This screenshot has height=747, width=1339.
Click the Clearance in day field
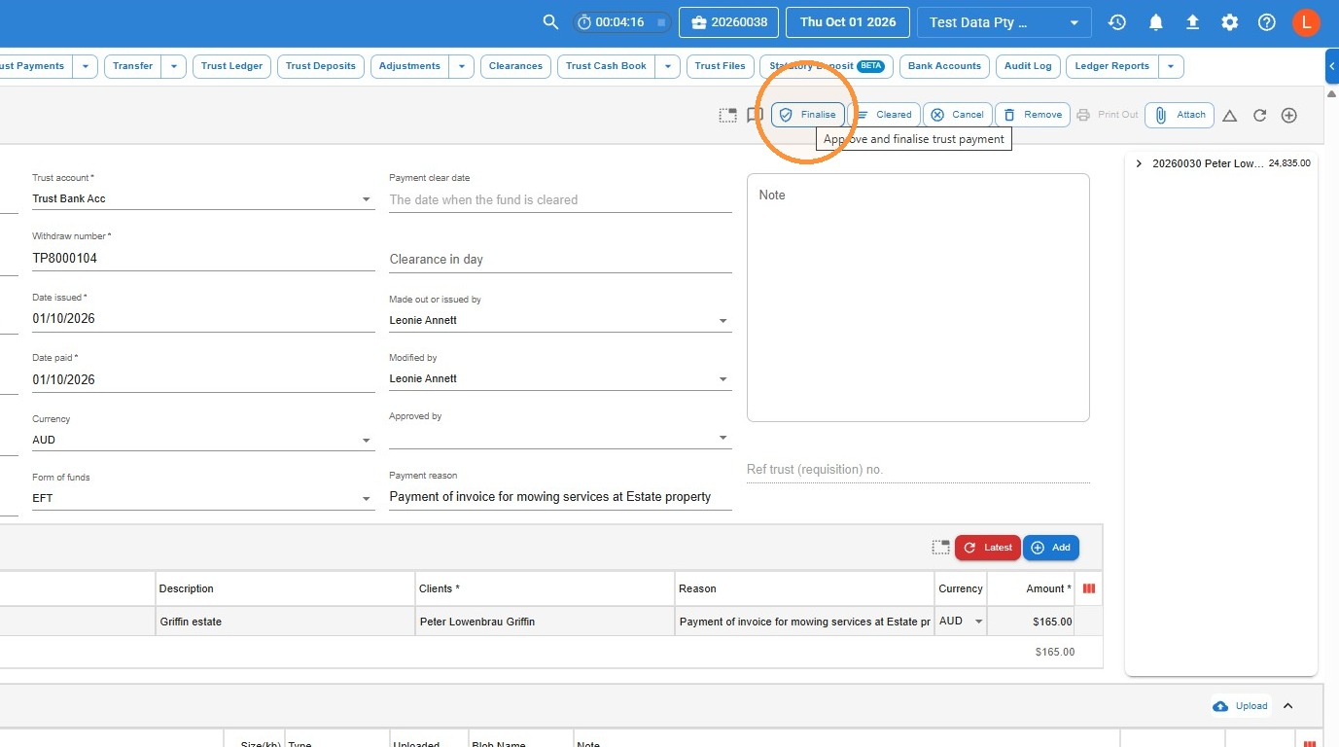click(560, 259)
